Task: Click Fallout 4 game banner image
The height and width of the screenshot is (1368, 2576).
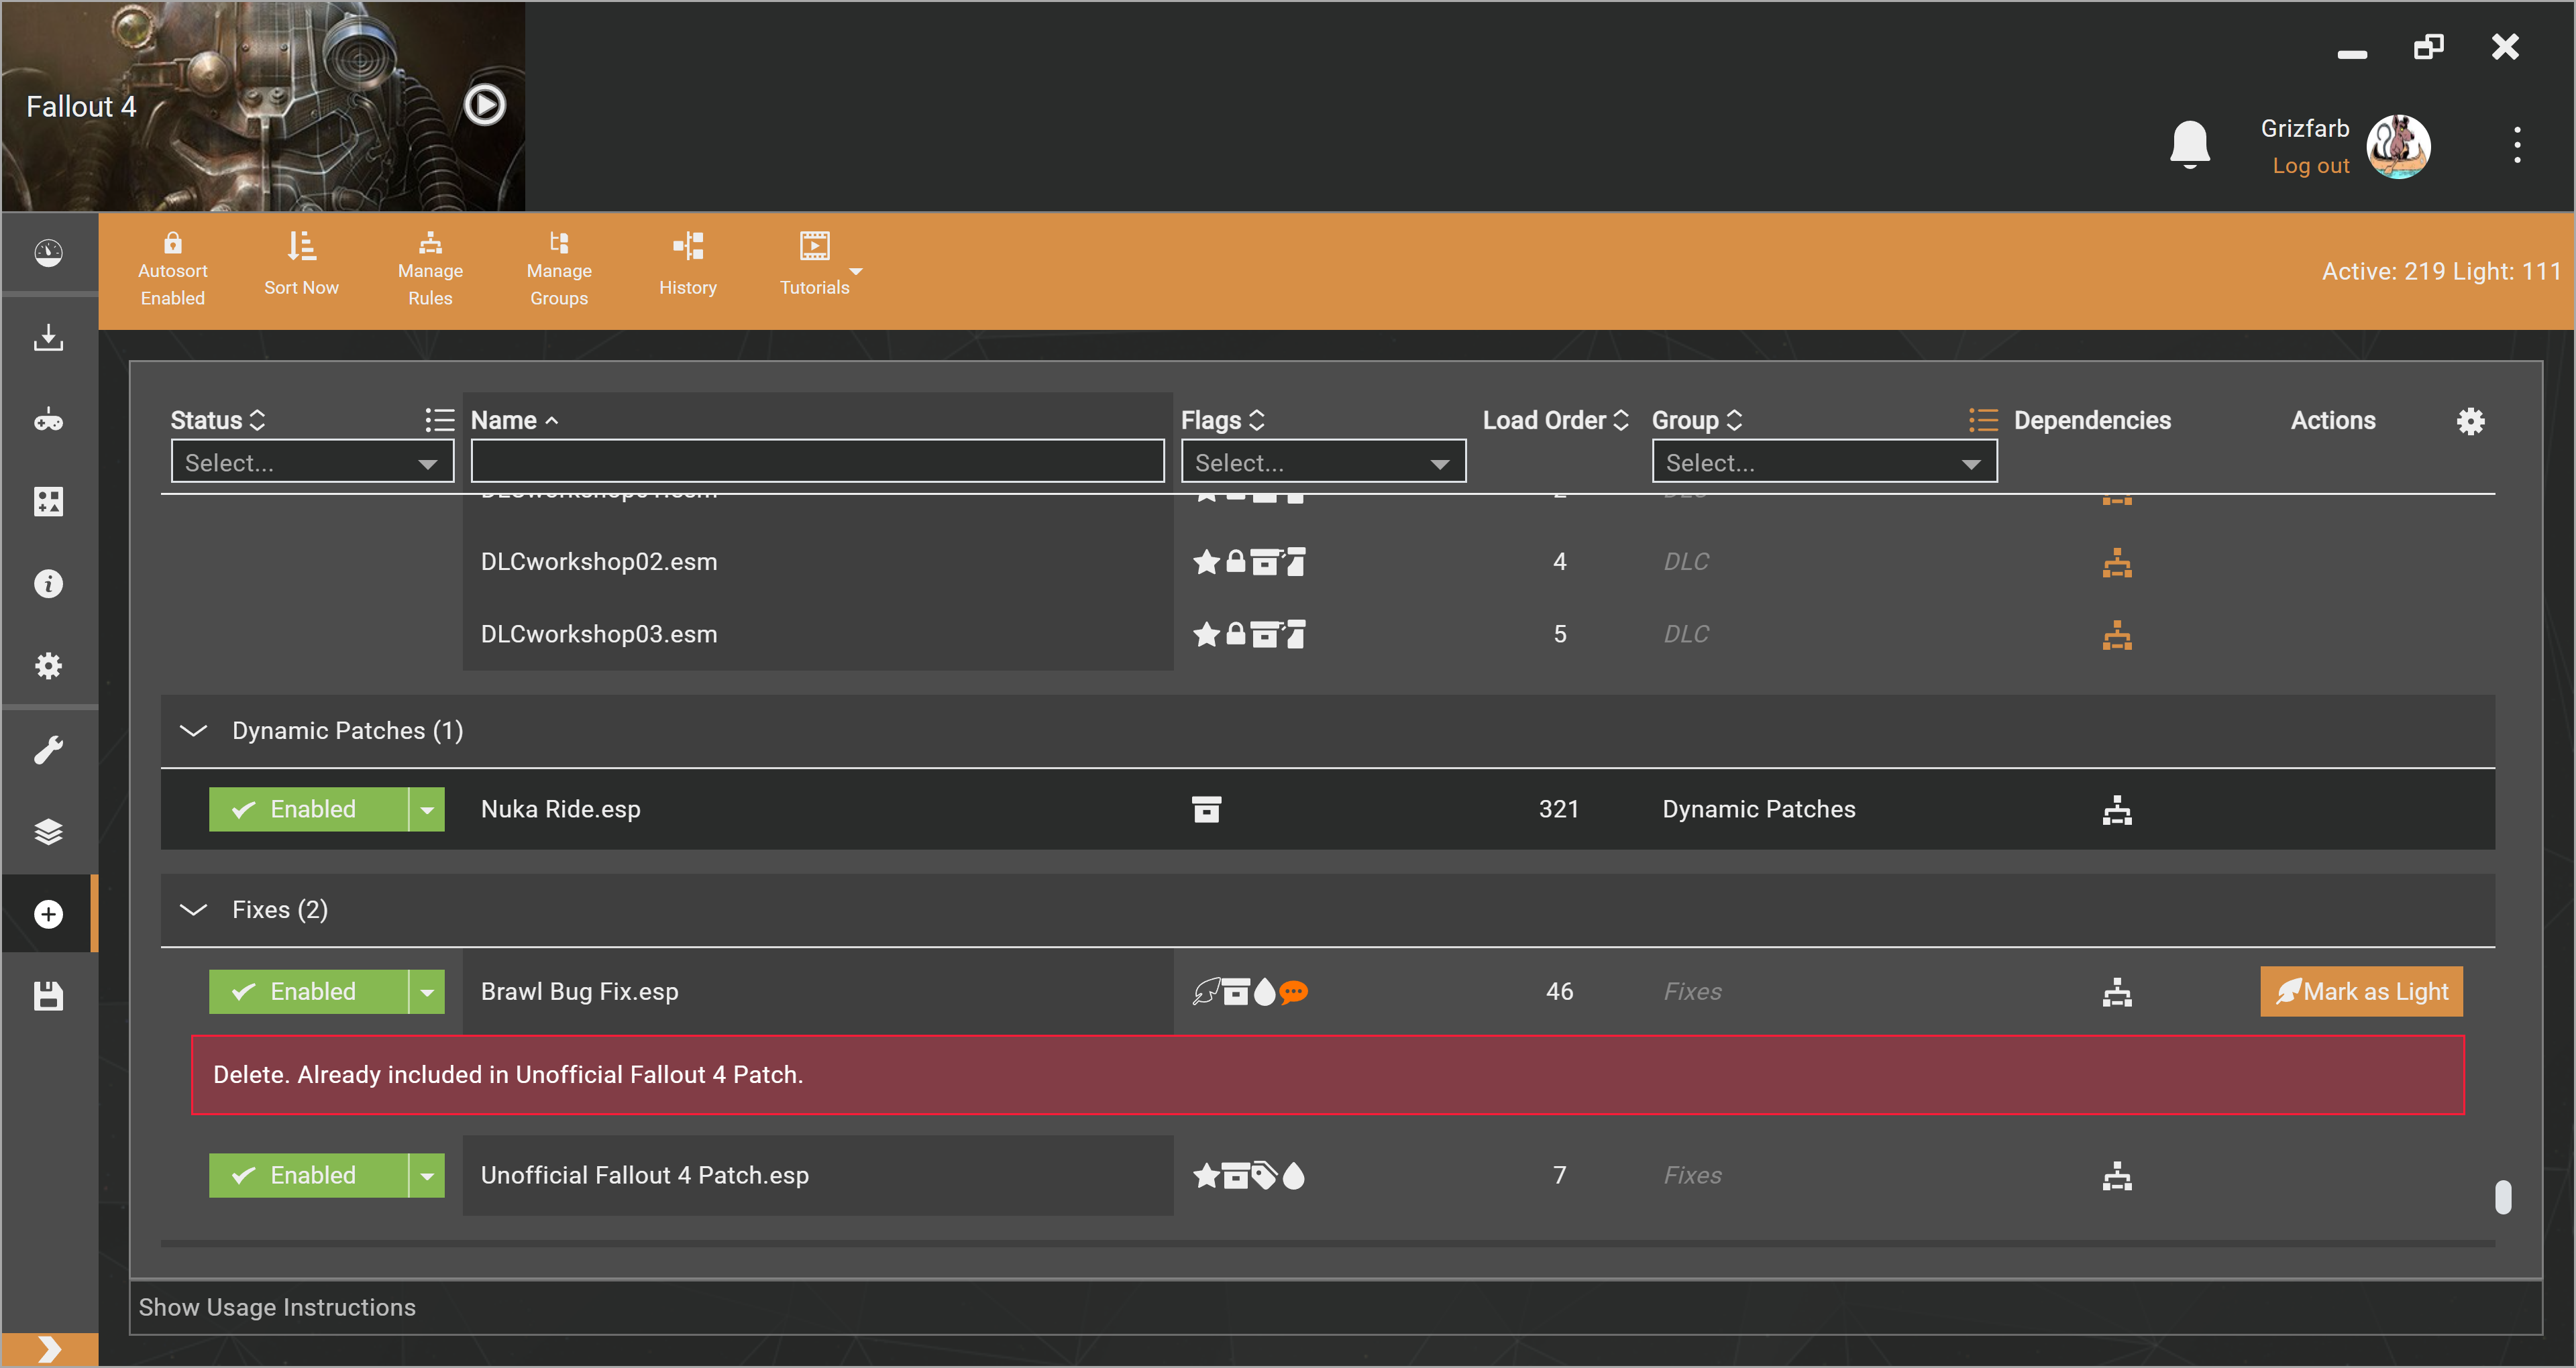Action: tap(263, 106)
